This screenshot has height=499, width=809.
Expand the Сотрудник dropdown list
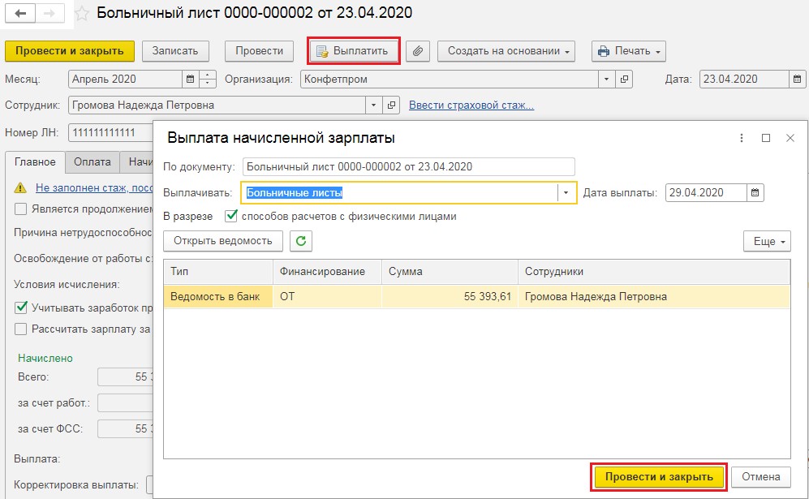click(x=373, y=105)
